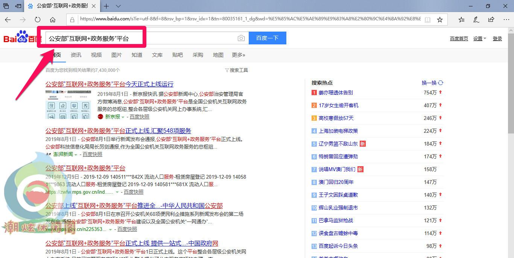Image resolution: width=514 pixels, height=258 pixels.
Task: Open hot search 姜亦珊遗体告别
Action: pos(336,93)
